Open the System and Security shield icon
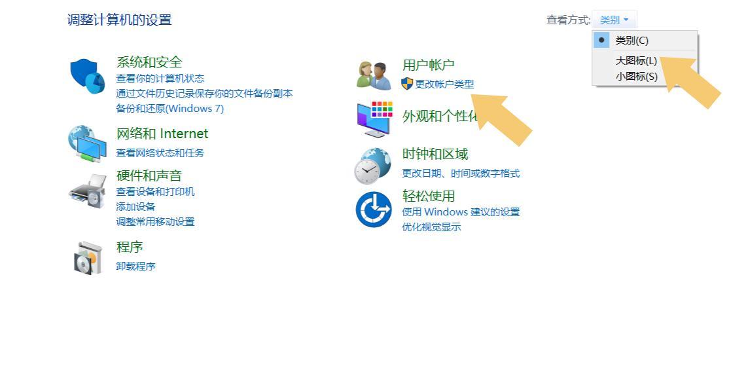Image resolution: width=729 pixels, height=389 pixels. 88,77
